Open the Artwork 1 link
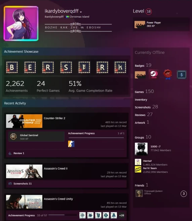The height and width of the screenshot is (221, 192). click(x=142, y=122)
